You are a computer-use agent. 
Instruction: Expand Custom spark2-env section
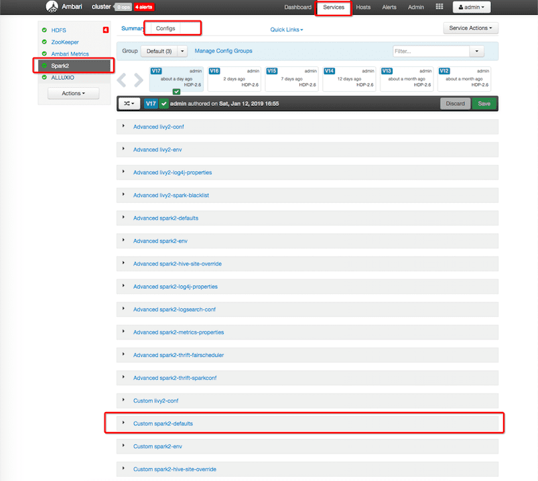(x=307, y=446)
